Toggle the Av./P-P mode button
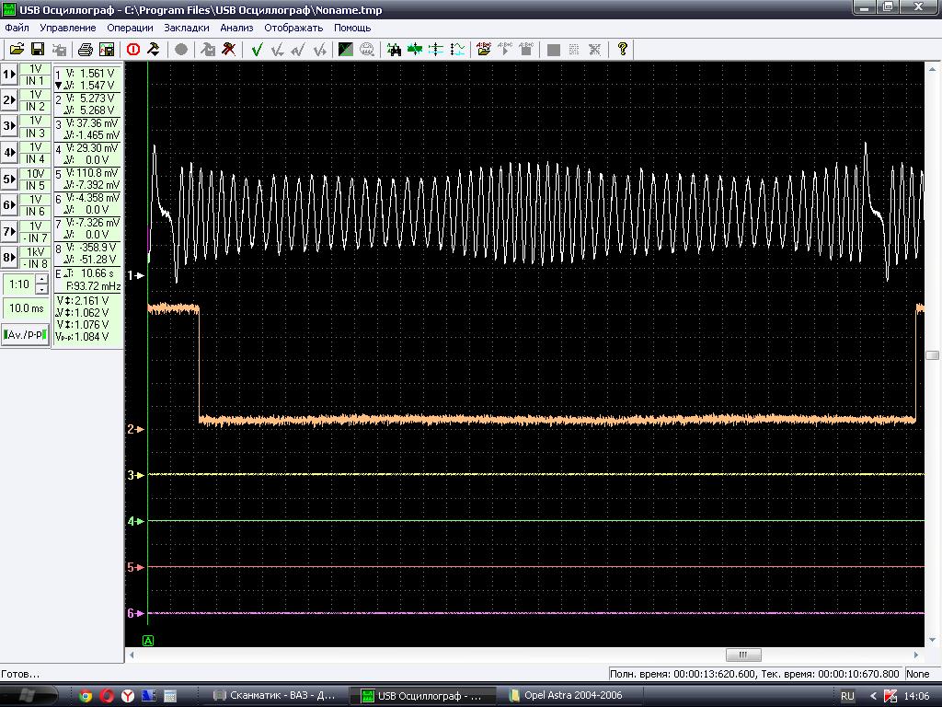 pyautogui.click(x=25, y=334)
